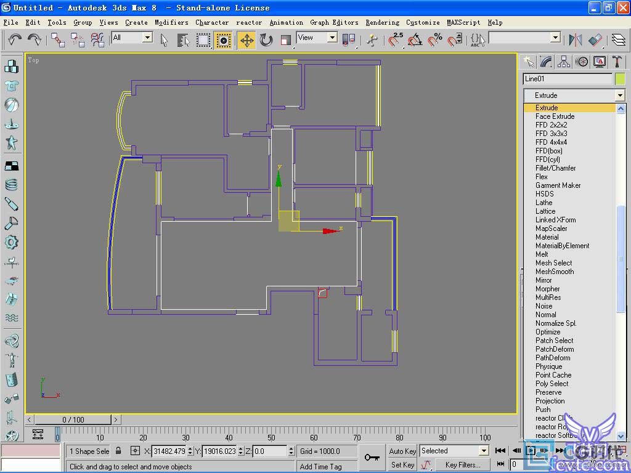The height and width of the screenshot is (473, 631).
Task: Click the Rigid Body Collection reactor icon
Action: click(12, 67)
